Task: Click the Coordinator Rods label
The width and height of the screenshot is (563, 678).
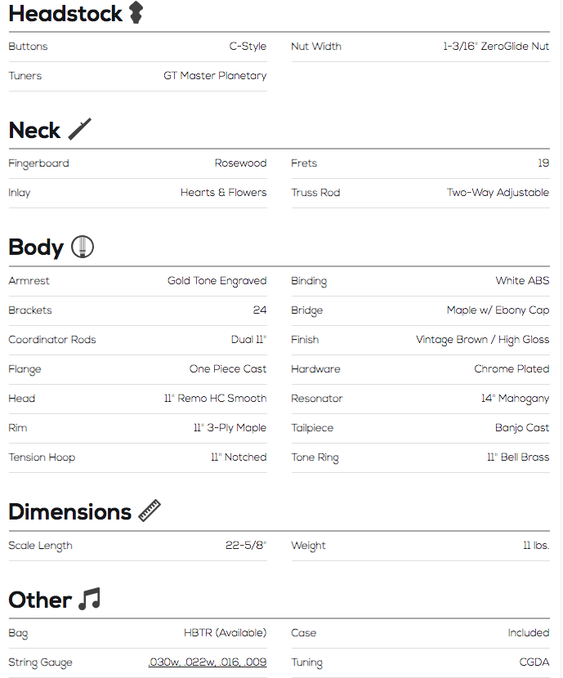Action: pos(52,340)
